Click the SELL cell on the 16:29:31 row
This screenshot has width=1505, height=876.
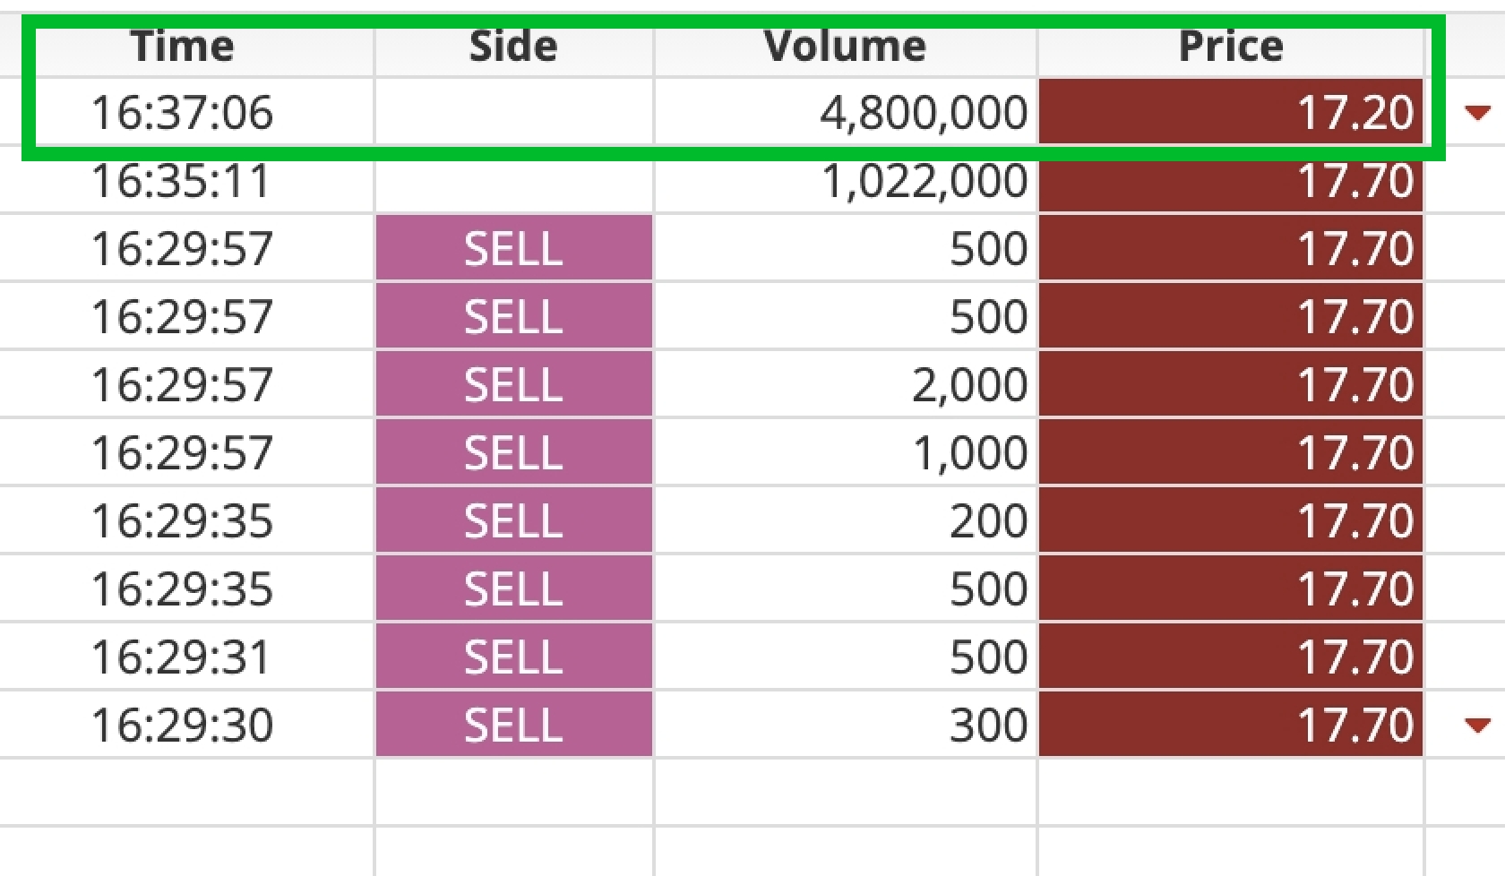pyautogui.click(x=513, y=657)
